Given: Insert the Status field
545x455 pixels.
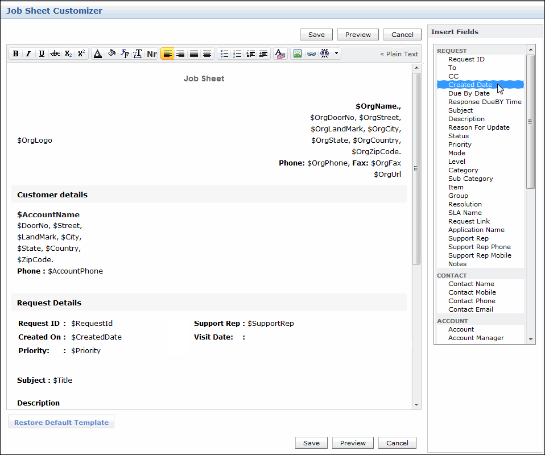Looking at the screenshot, I should coord(458,136).
